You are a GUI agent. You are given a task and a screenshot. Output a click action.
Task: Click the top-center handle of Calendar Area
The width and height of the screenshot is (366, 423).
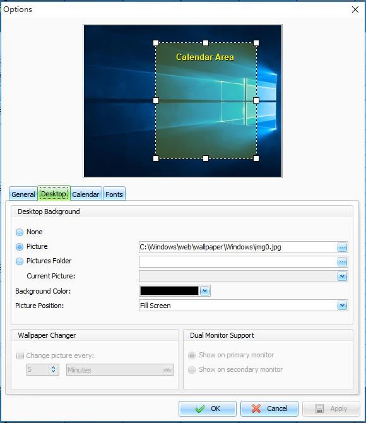206,43
